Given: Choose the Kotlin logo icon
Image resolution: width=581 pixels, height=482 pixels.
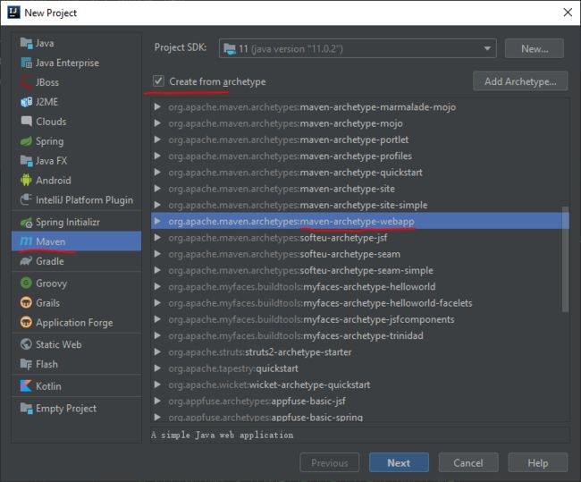Looking at the screenshot, I should [x=26, y=386].
